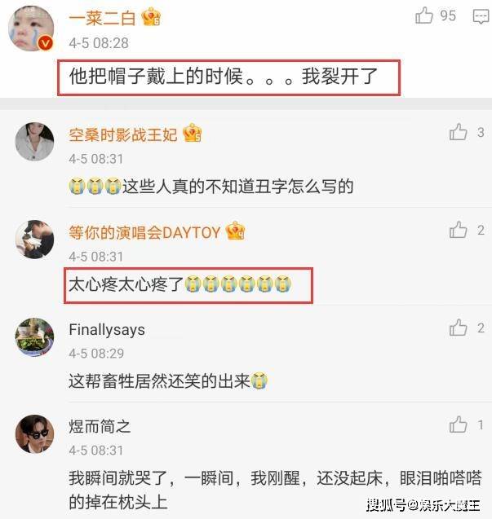This screenshot has height=519, width=492.
Task: Open username link 空桑时影战王妃
Action: 123,134
